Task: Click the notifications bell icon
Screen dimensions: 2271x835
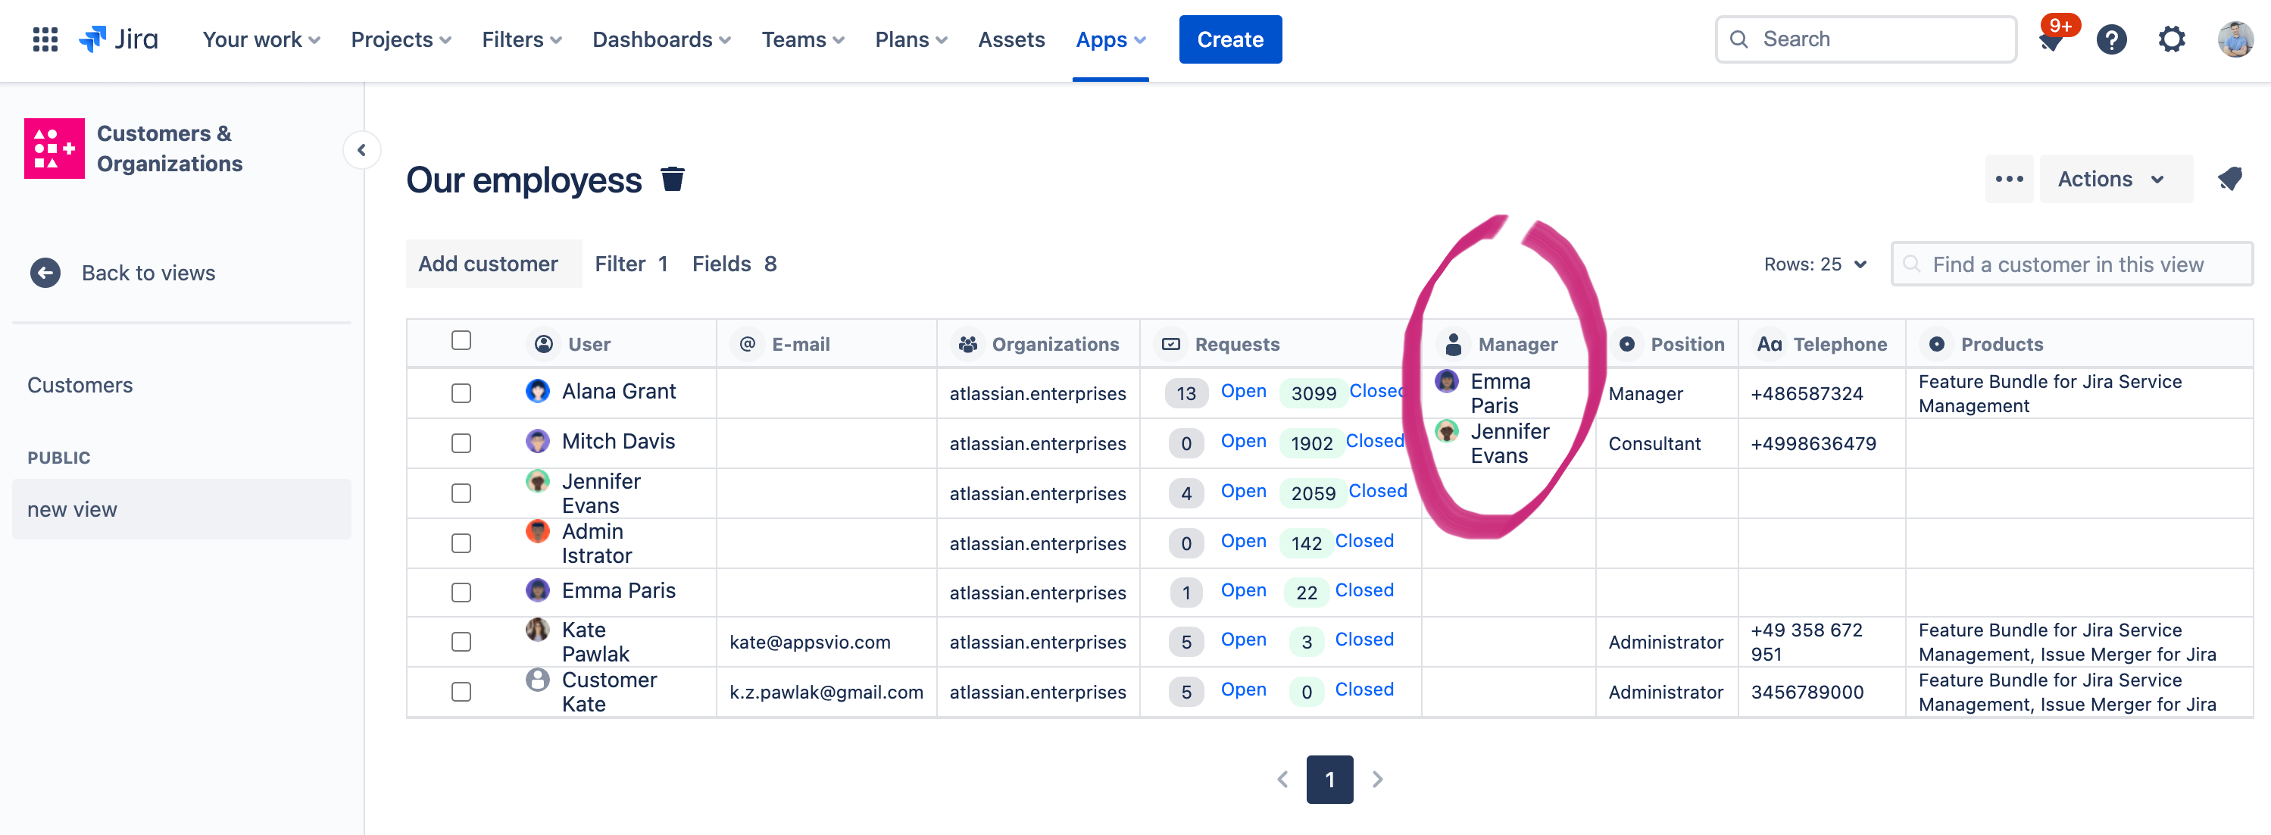Action: pyautogui.click(x=2052, y=41)
